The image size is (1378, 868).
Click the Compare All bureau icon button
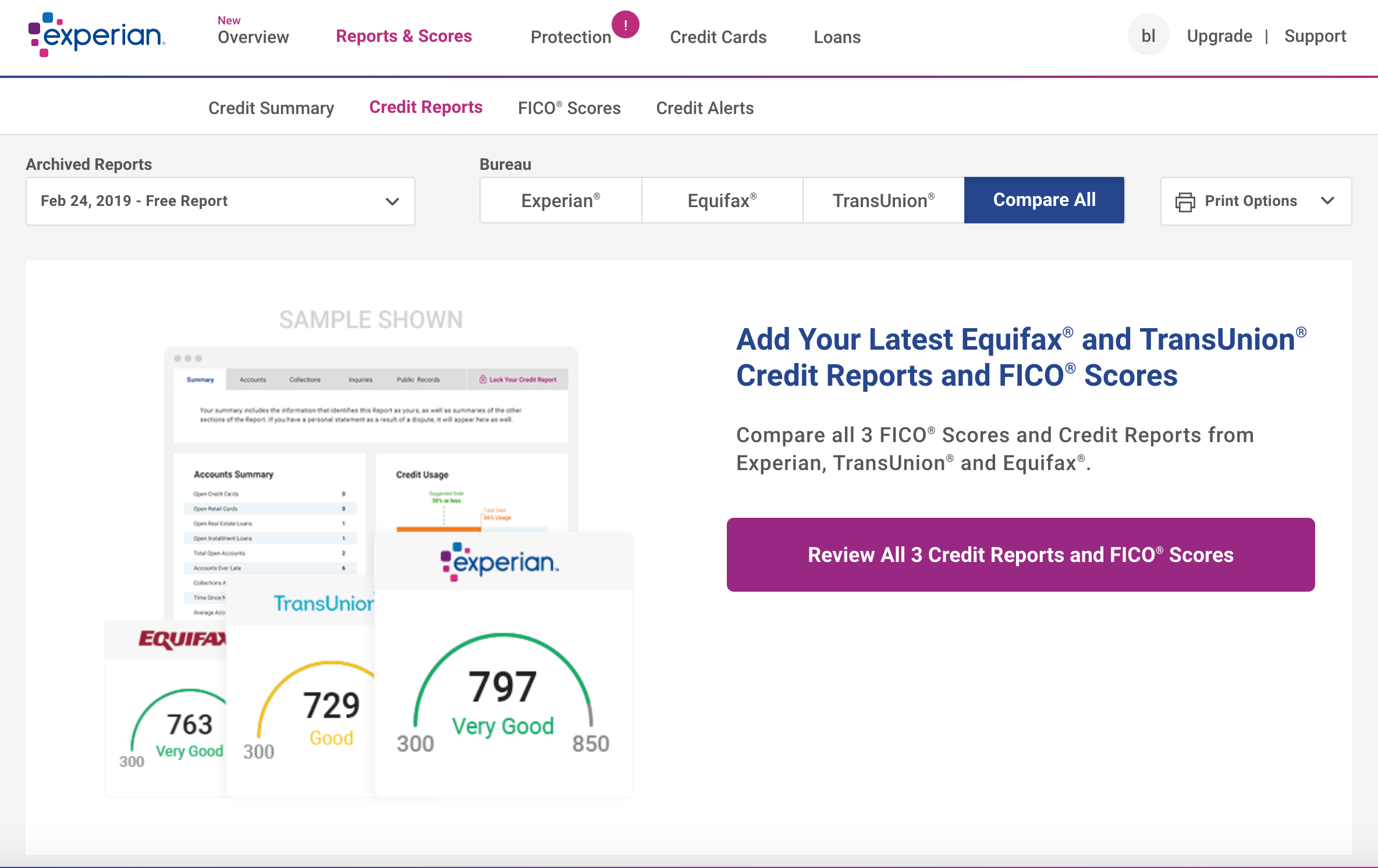pos(1044,200)
